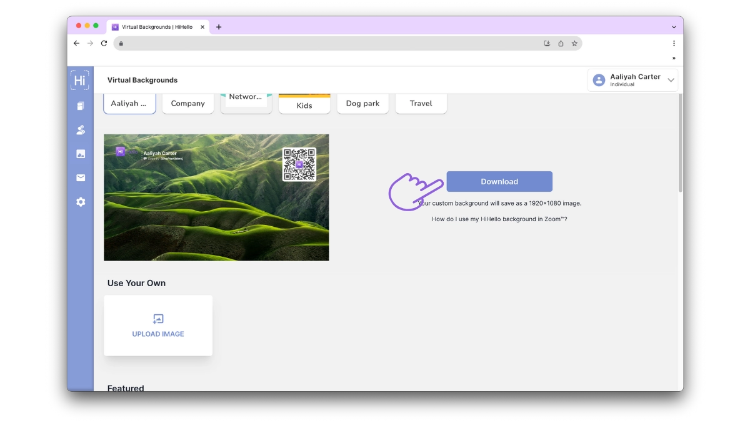Bookmark this page using the star icon
The width and height of the screenshot is (750, 423).
[x=574, y=43]
